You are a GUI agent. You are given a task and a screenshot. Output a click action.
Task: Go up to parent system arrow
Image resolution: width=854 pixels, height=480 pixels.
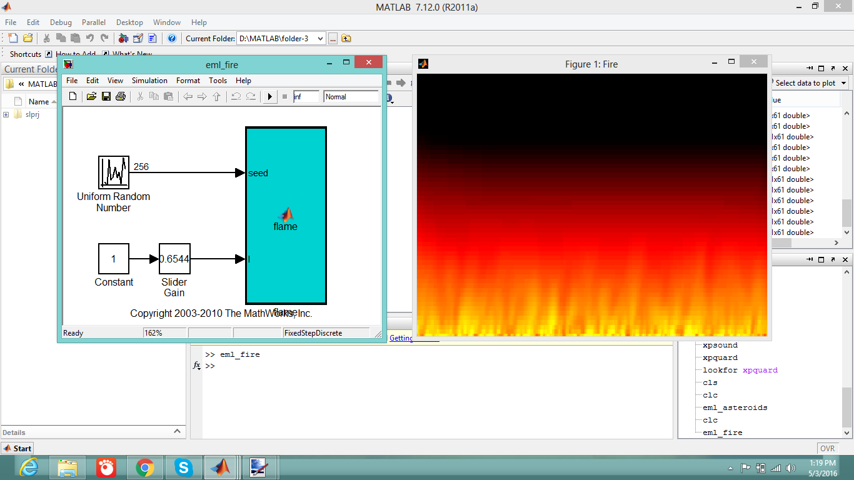point(217,96)
